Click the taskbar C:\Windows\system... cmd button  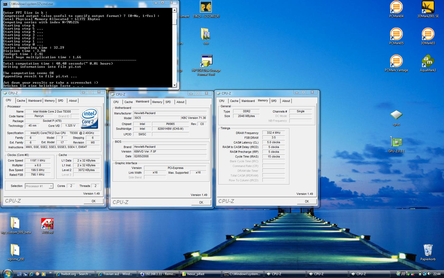(x=243, y=274)
